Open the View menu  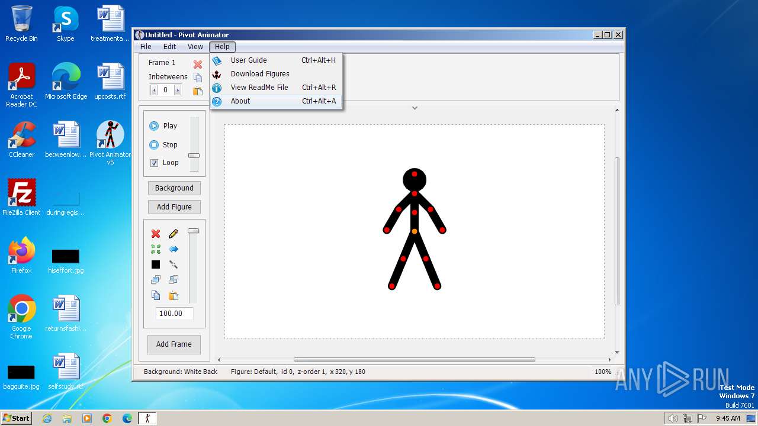pyautogui.click(x=195, y=47)
